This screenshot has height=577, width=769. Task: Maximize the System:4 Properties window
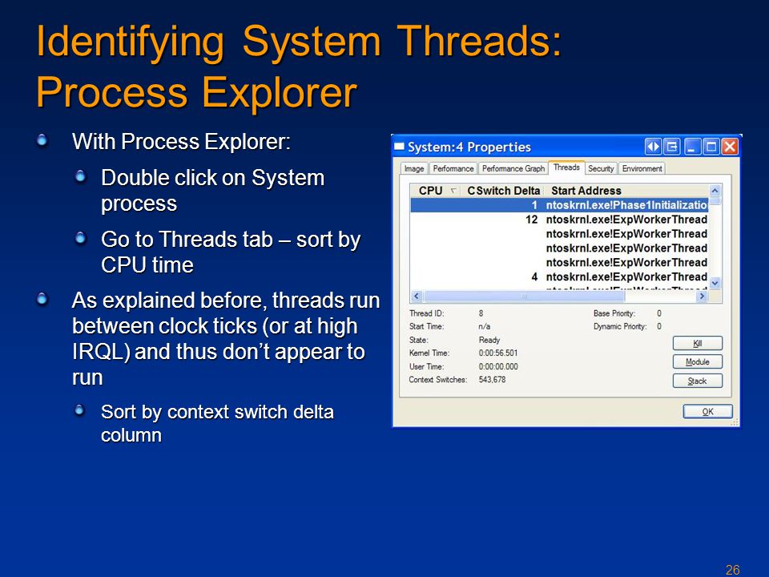pyautogui.click(x=711, y=147)
